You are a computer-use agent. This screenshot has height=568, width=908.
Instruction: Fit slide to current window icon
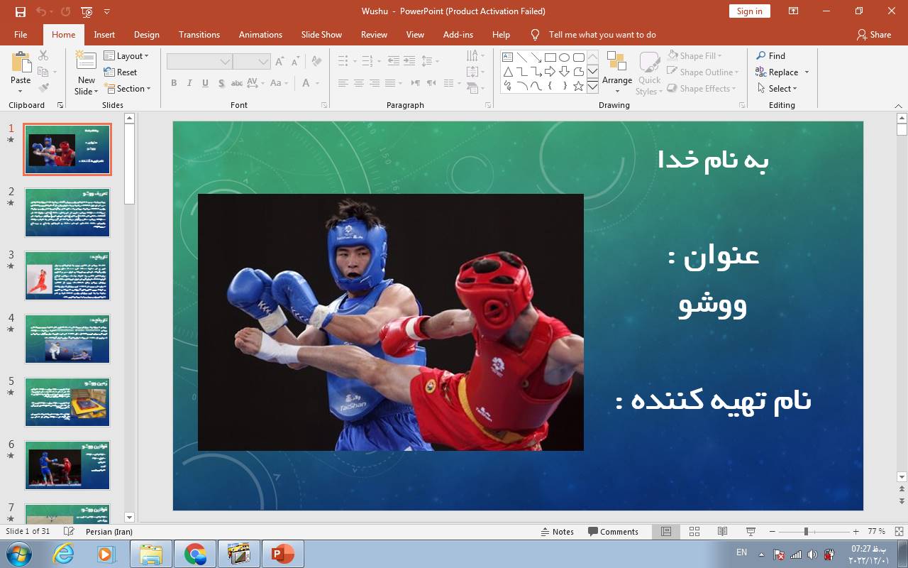899,532
